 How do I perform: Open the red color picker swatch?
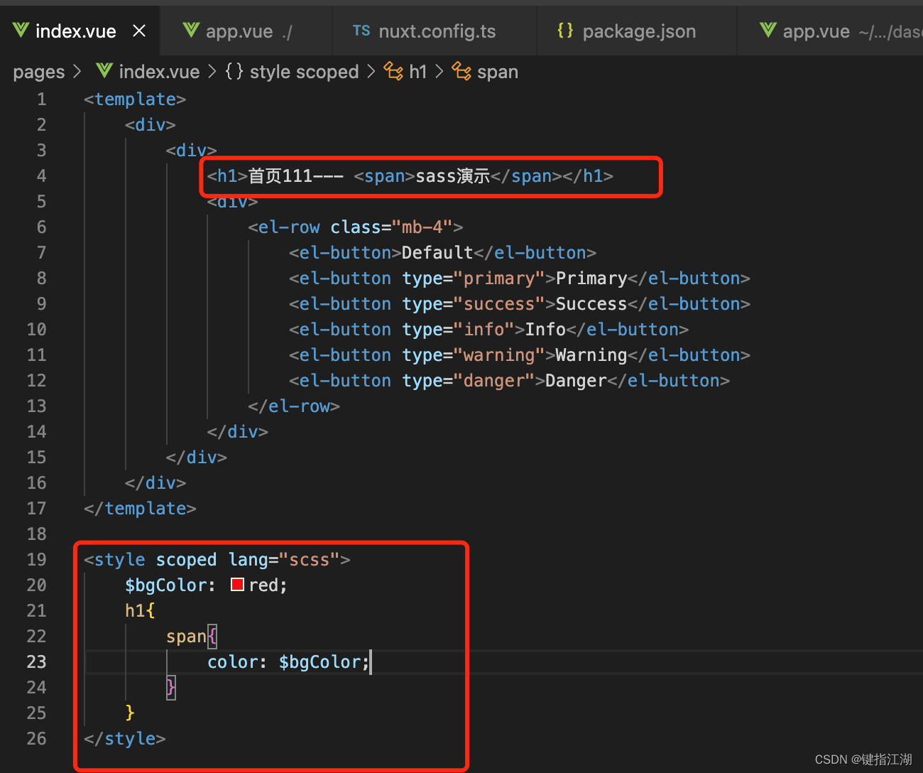coord(237,585)
